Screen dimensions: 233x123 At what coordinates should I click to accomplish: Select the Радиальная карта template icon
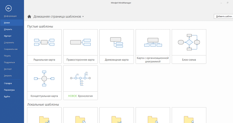pos(44,42)
